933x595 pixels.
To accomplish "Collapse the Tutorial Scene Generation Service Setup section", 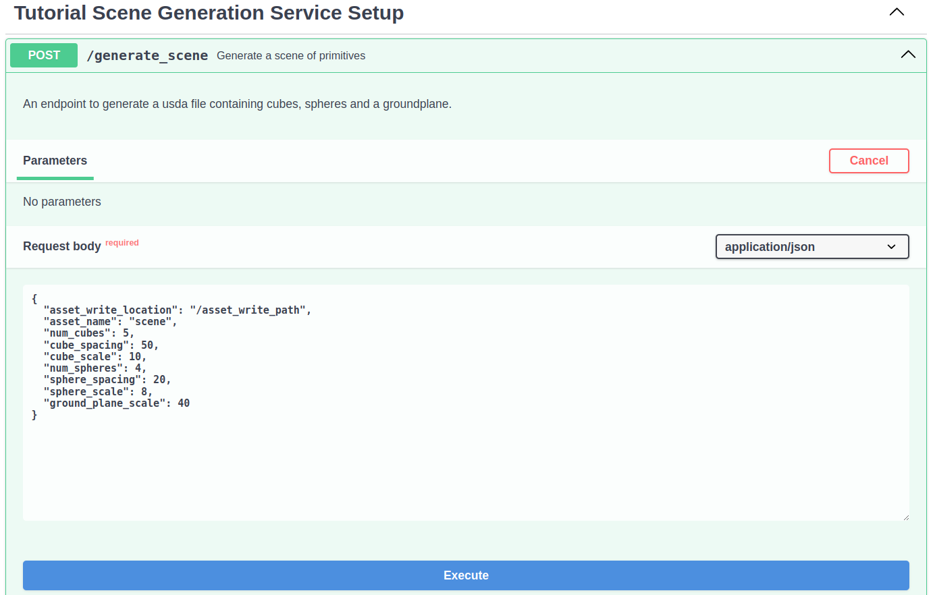I will coord(897,11).
